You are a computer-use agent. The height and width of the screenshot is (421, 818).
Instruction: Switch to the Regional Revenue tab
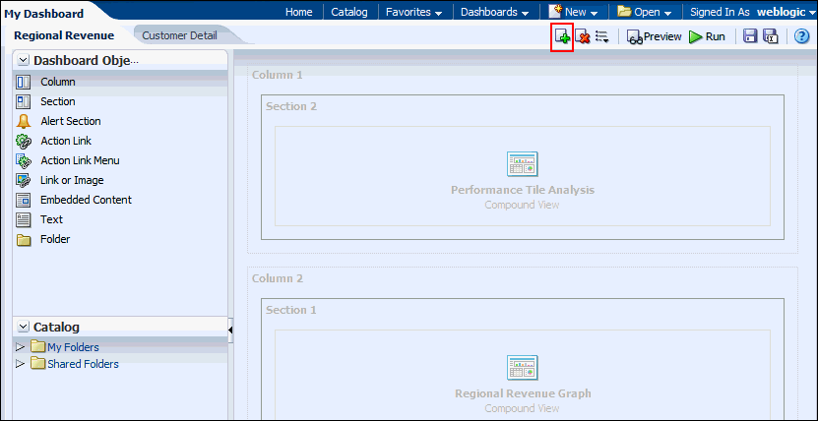64,36
